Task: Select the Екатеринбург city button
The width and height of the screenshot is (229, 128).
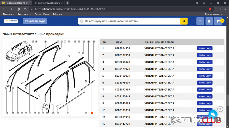Action: pyautogui.click(x=35, y=21)
